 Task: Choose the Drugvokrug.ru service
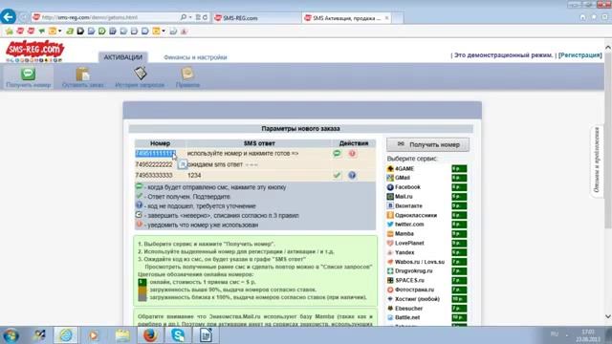pos(413,270)
